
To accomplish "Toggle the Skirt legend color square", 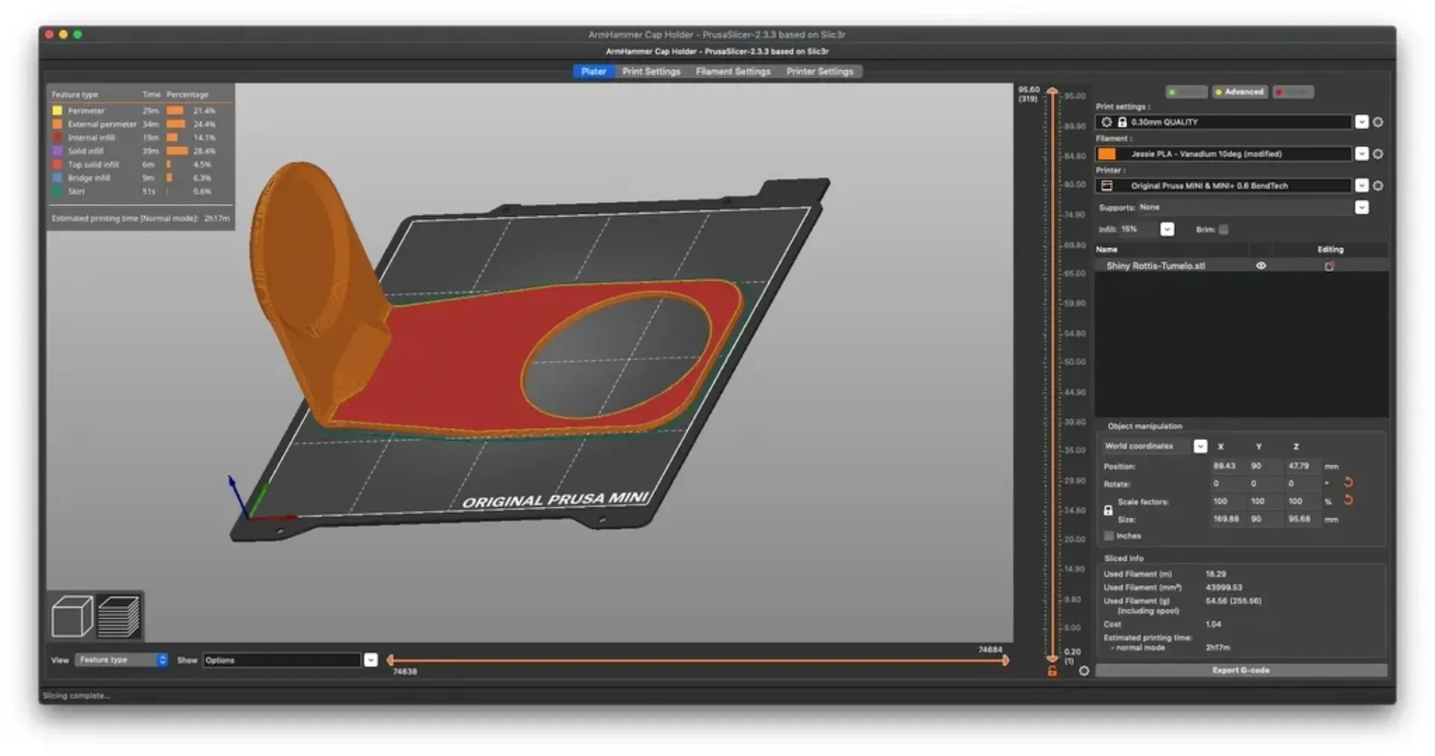I will [x=58, y=191].
